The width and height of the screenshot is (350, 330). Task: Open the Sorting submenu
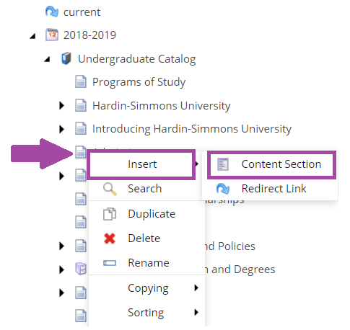point(146,313)
